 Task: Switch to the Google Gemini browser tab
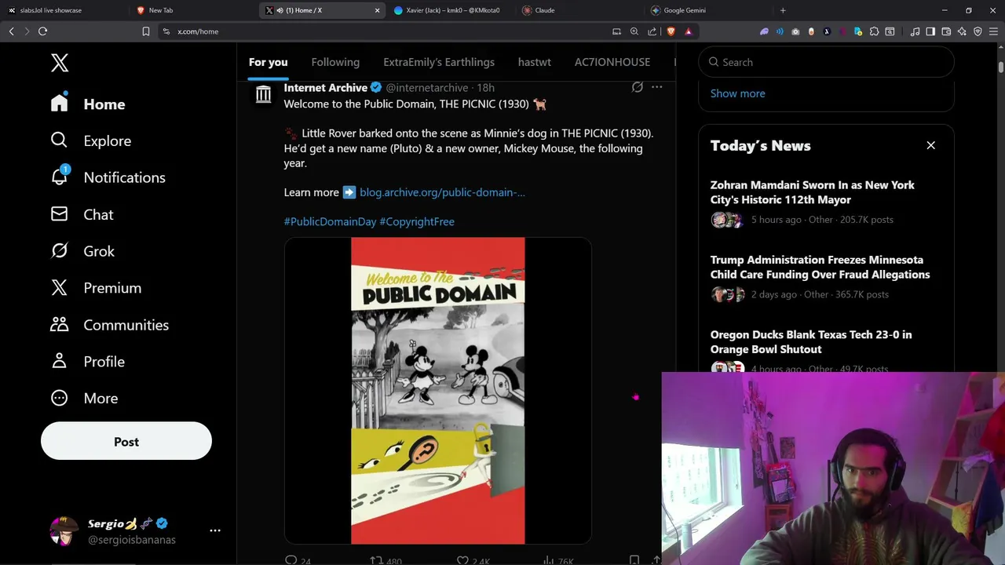[x=707, y=10]
